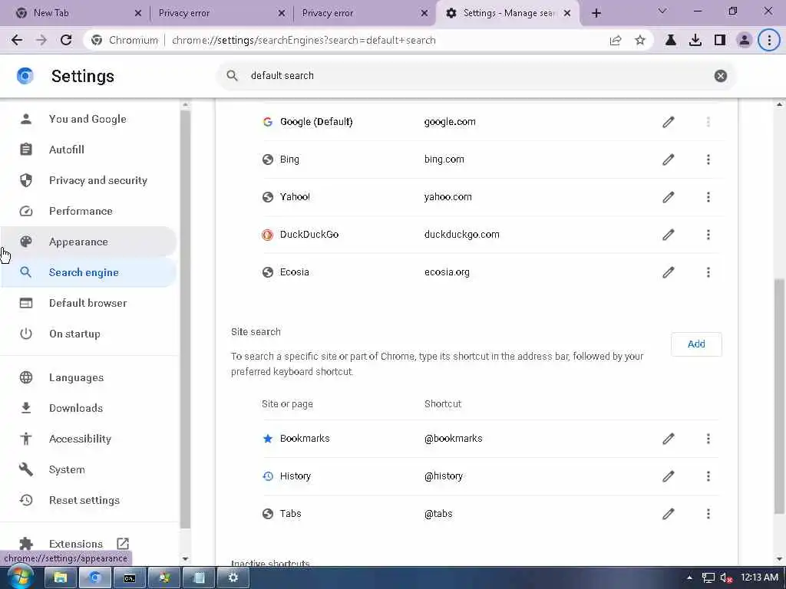Open Default browser settings
Screen dimensions: 786x589
tap(88, 303)
